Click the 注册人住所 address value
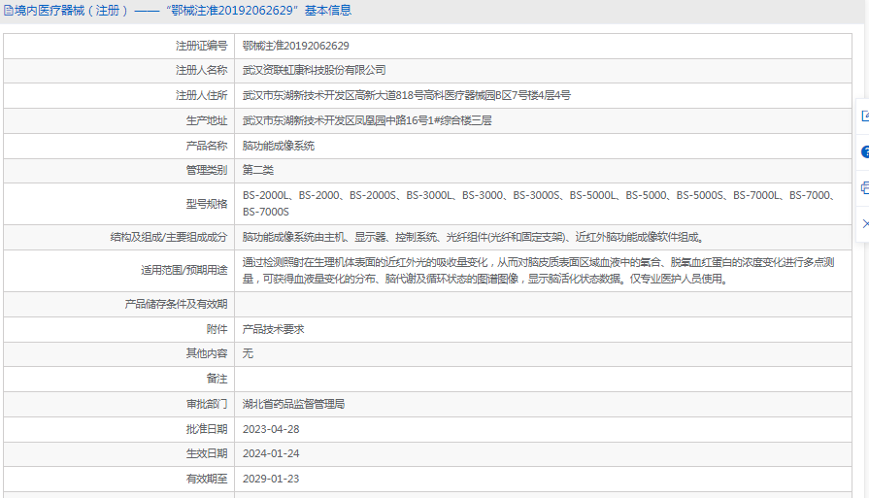The width and height of the screenshot is (869, 498). coord(406,95)
